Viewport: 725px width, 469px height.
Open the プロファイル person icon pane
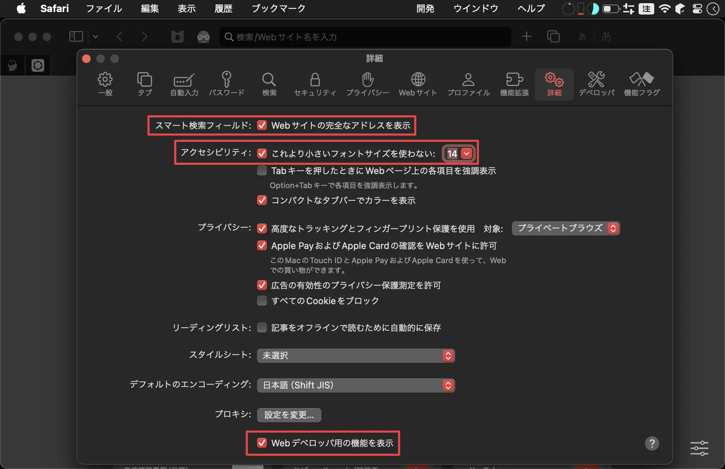pos(468,84)
